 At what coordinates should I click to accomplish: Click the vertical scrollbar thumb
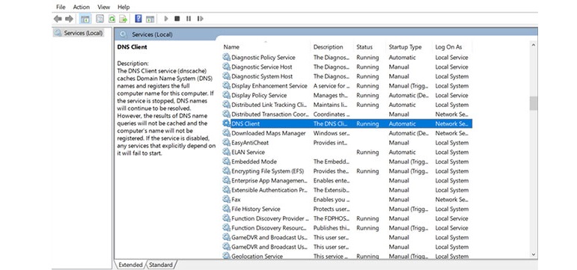click(x=533, y=103)
